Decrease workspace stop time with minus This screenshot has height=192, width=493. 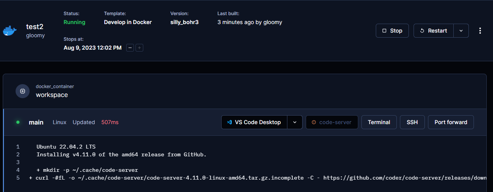point(130,48)
